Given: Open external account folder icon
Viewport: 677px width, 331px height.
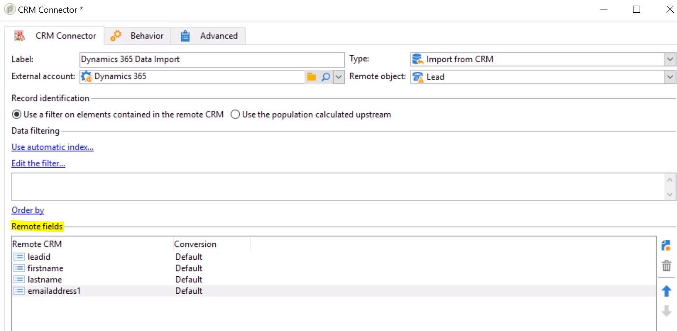Looking at the screenshot, I should [x=311, y=77].
